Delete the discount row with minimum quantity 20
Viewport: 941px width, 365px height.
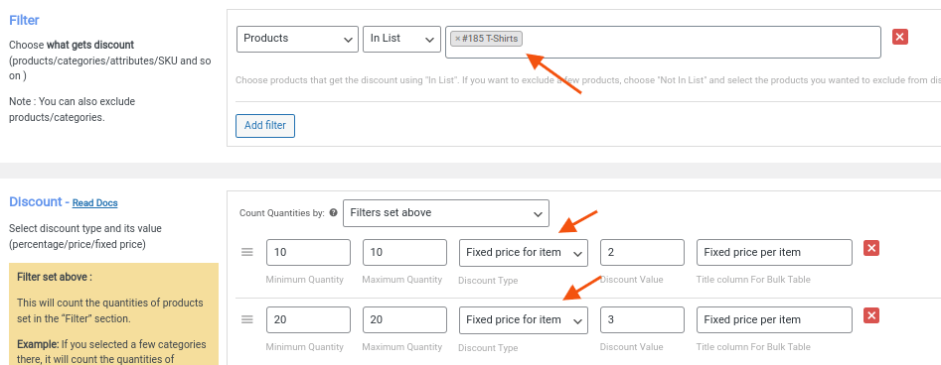(871, 315)
